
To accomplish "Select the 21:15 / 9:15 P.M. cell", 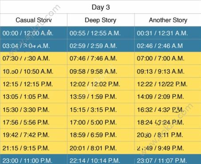I will (34, 148).
